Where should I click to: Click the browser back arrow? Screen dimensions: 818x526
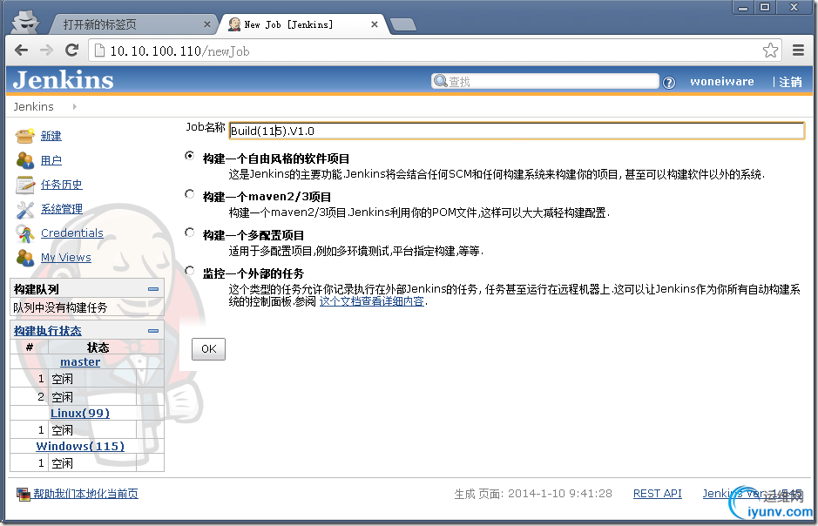[22, 51]
